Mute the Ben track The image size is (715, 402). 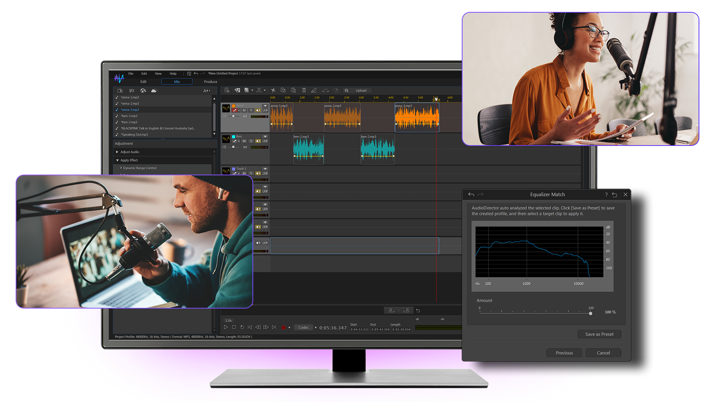pyautogui.click(x=244, y=141)
